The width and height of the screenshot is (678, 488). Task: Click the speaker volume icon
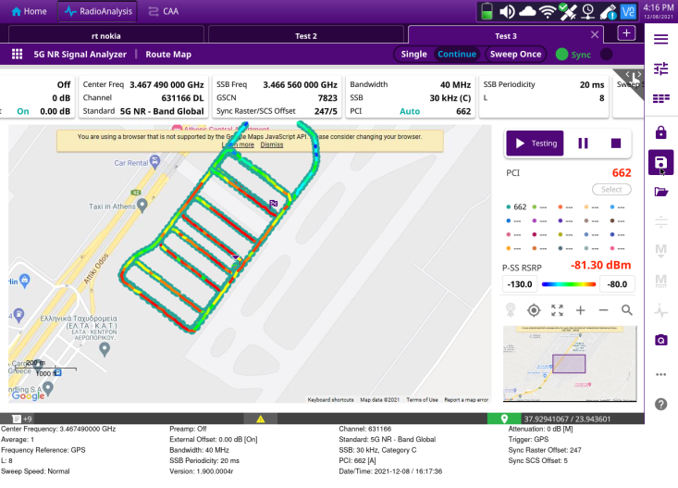507,12
